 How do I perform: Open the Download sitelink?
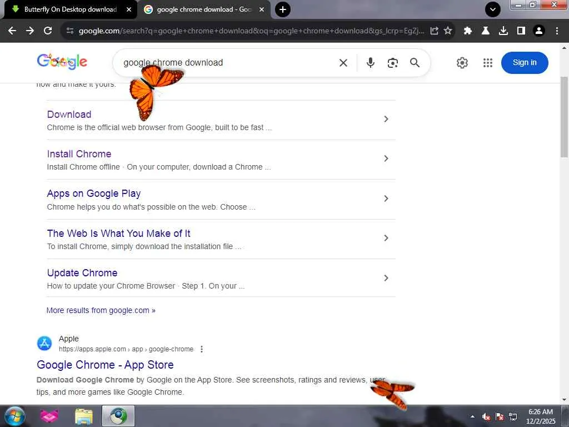69,115
